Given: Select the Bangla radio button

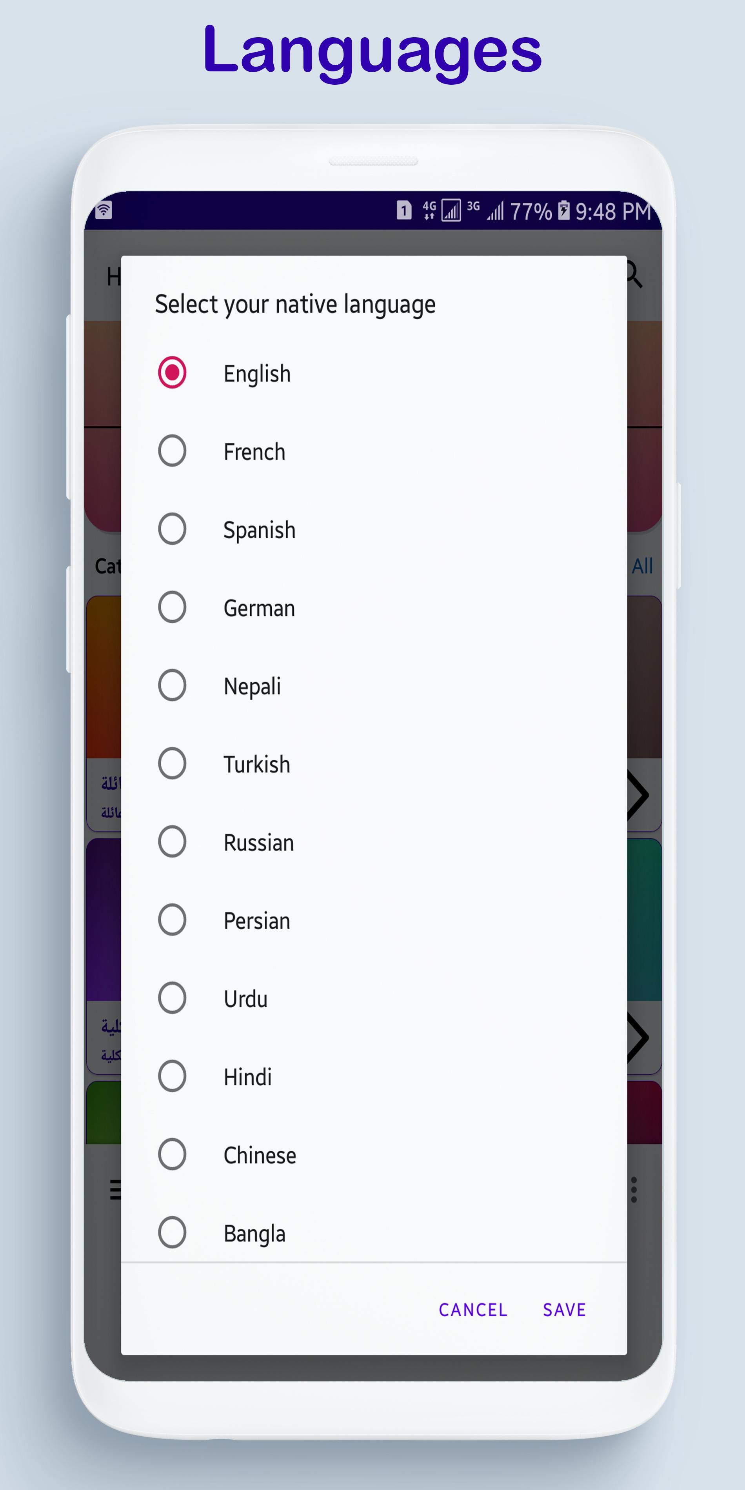Looking at the screenshot, I should [x=173, y=1233].
